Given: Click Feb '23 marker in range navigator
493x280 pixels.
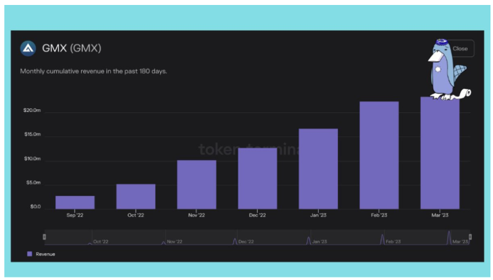Looking at the screenshot, I should point(393,242).
